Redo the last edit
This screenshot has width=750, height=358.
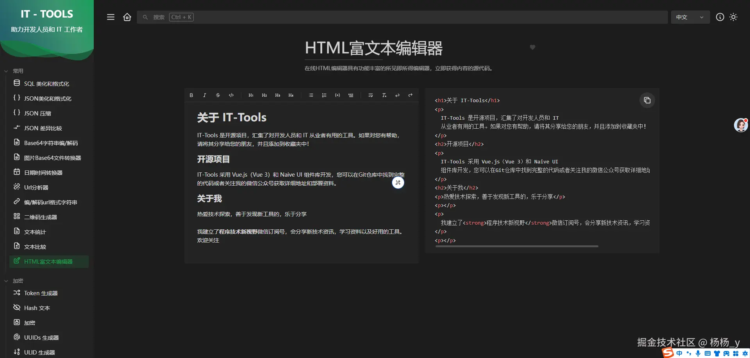tap(411, 95)
